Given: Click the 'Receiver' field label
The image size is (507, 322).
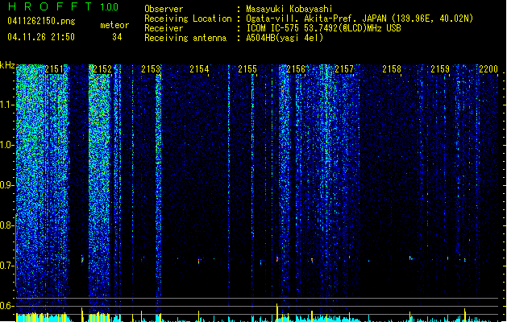Looking at the screenshot, I should (164, 28).
